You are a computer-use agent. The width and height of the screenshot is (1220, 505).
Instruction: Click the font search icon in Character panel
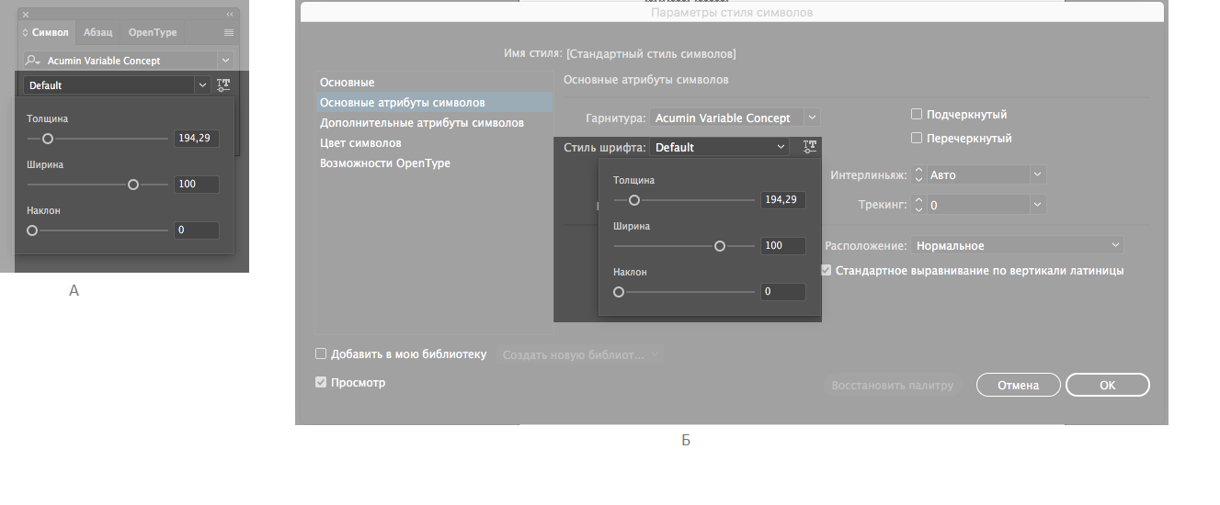tap(33, 61)
